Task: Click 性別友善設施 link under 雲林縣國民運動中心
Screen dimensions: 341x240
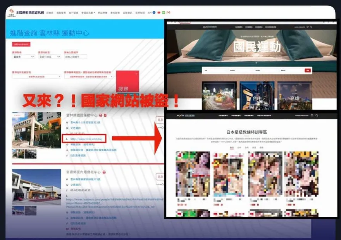Action: pos(78,155)
